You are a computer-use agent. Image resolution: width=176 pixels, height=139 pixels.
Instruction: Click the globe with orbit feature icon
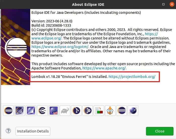133,111
